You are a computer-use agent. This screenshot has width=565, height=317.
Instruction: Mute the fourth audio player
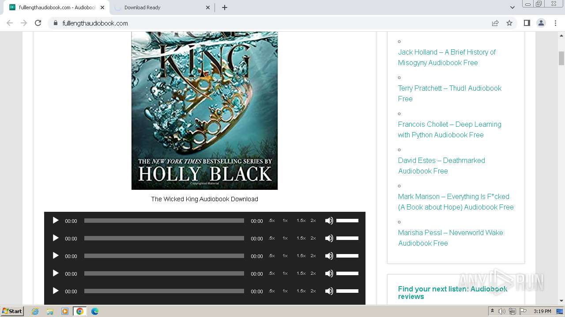click(329, 273)
